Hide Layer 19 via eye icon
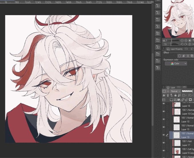This screenshot has width=194, height=158. coord(164,135)
